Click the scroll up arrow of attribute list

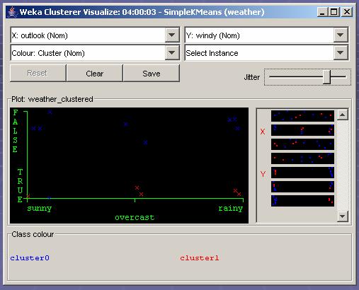[343, 115]
